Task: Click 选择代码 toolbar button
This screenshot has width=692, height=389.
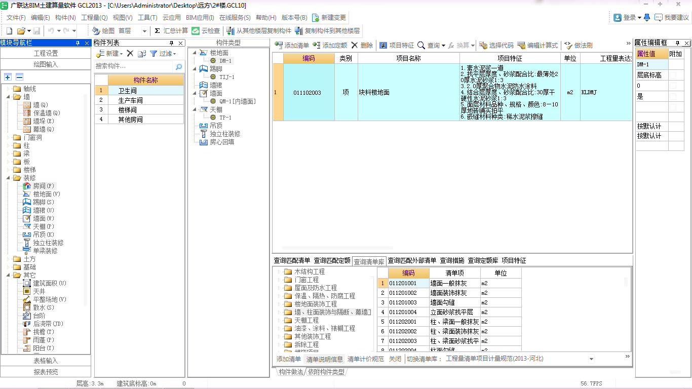Action: coord(496,45)
